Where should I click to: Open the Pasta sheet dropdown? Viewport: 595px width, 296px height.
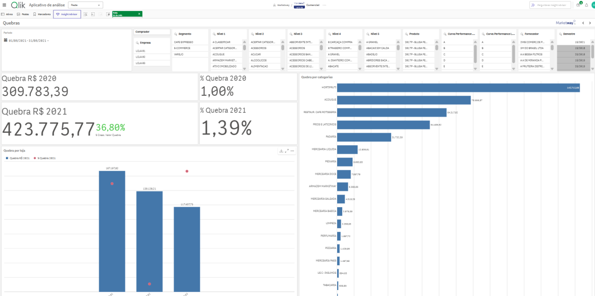click(85, 5)
